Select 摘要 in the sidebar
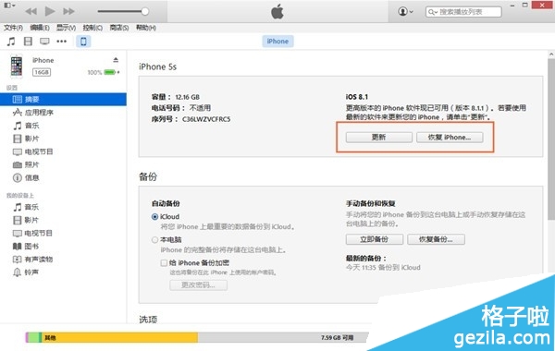Viewport: 555px width, 351px height. point(63,100)
